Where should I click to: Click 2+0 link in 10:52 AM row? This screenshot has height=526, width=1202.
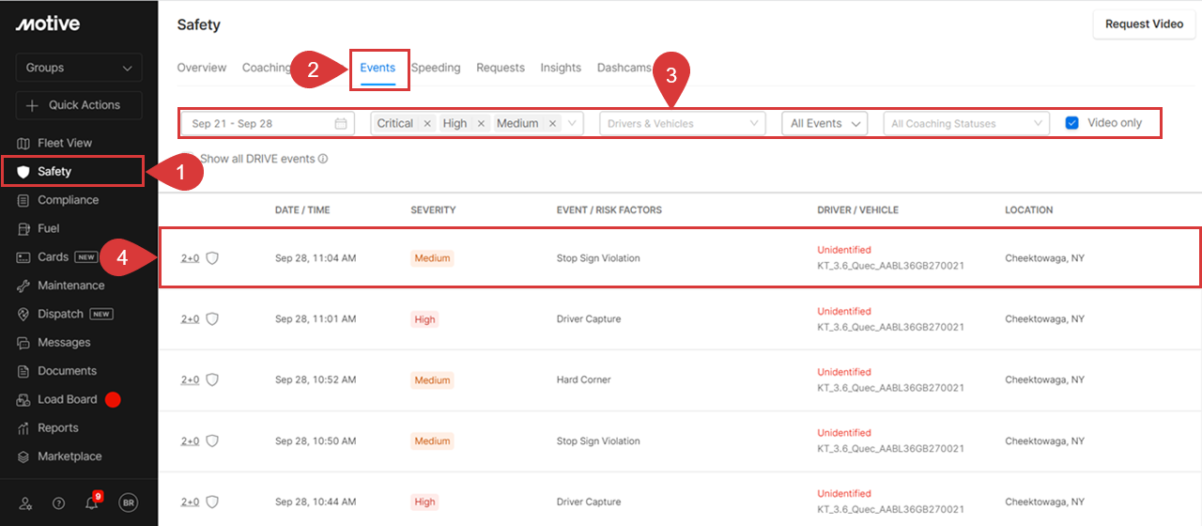pos(190,379)
